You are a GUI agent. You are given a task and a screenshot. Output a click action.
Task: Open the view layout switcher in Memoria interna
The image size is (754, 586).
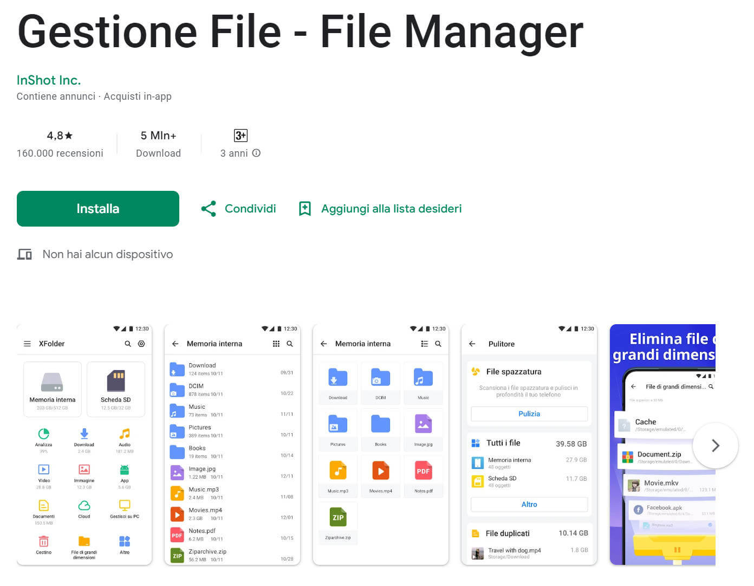tap(276, 344)
